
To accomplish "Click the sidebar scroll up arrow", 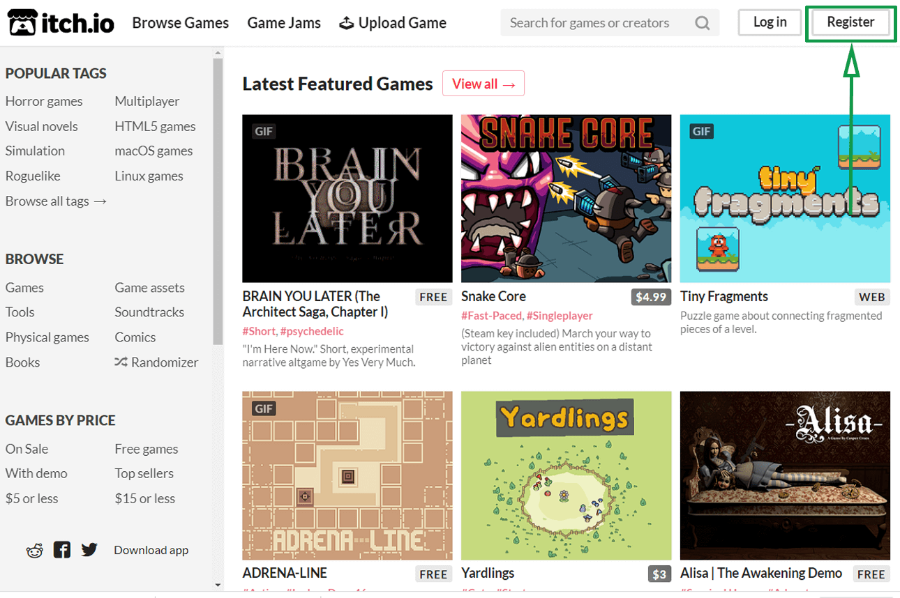I will point(218,53).
